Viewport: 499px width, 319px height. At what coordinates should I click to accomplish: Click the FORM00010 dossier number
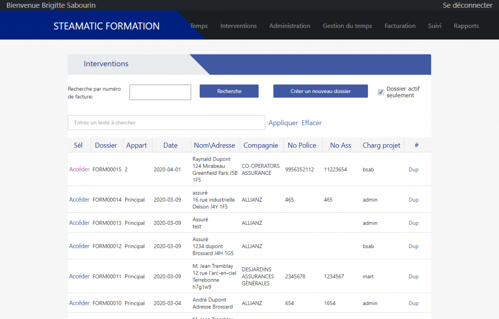(x=107, y=303)
